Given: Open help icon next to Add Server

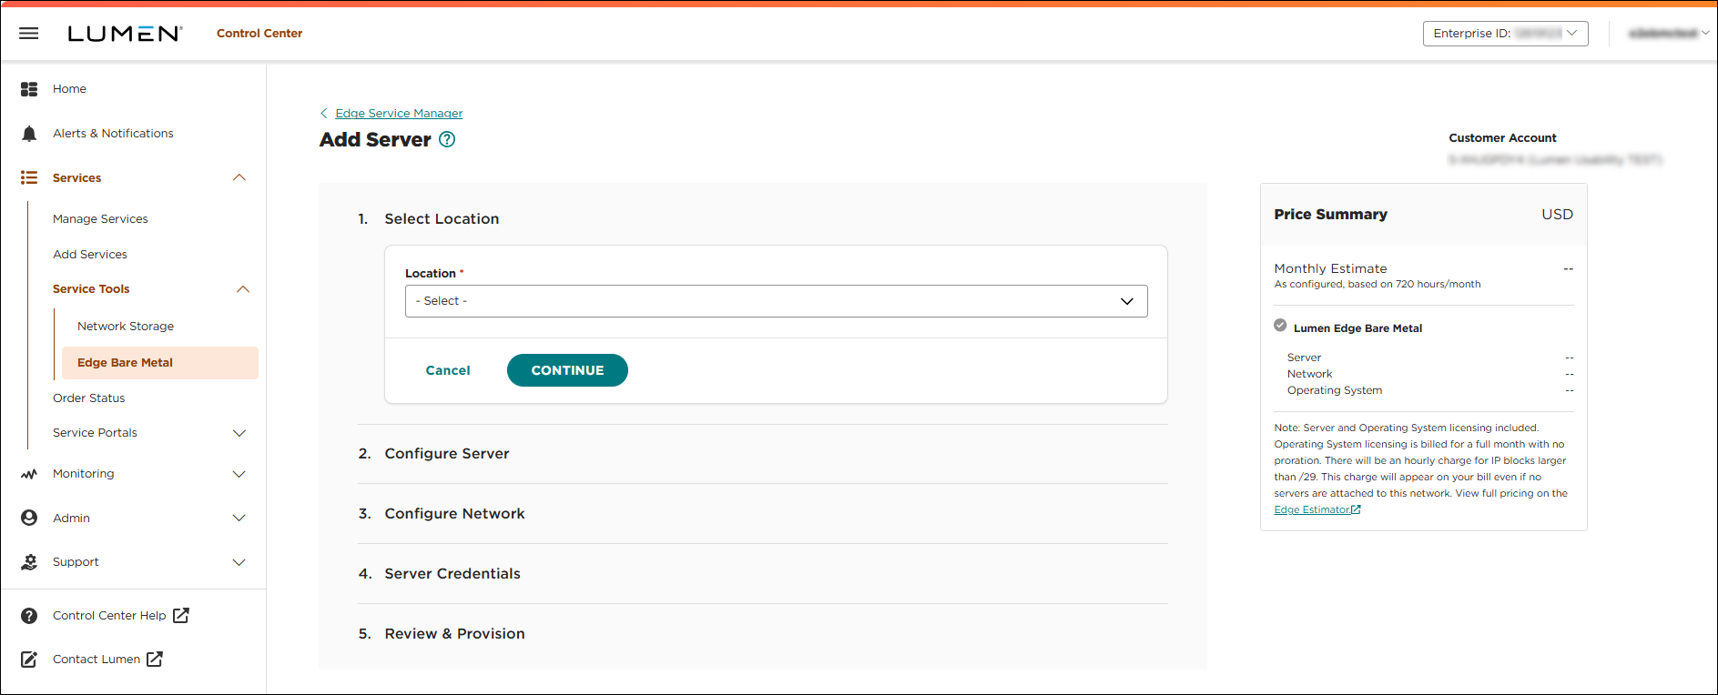Looking at the screenshot, I should (447, 139).
